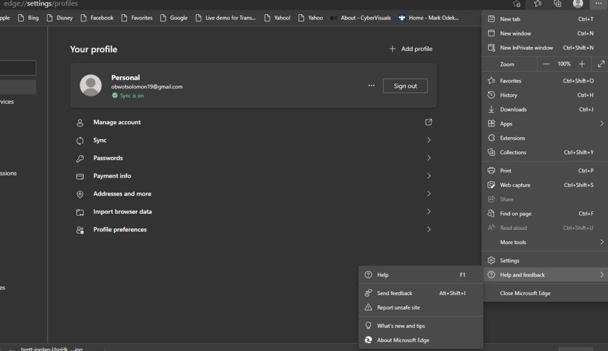The image size is (608, 351).
Task: Open the Payment info settings row
Action: [x=254, y=176]
